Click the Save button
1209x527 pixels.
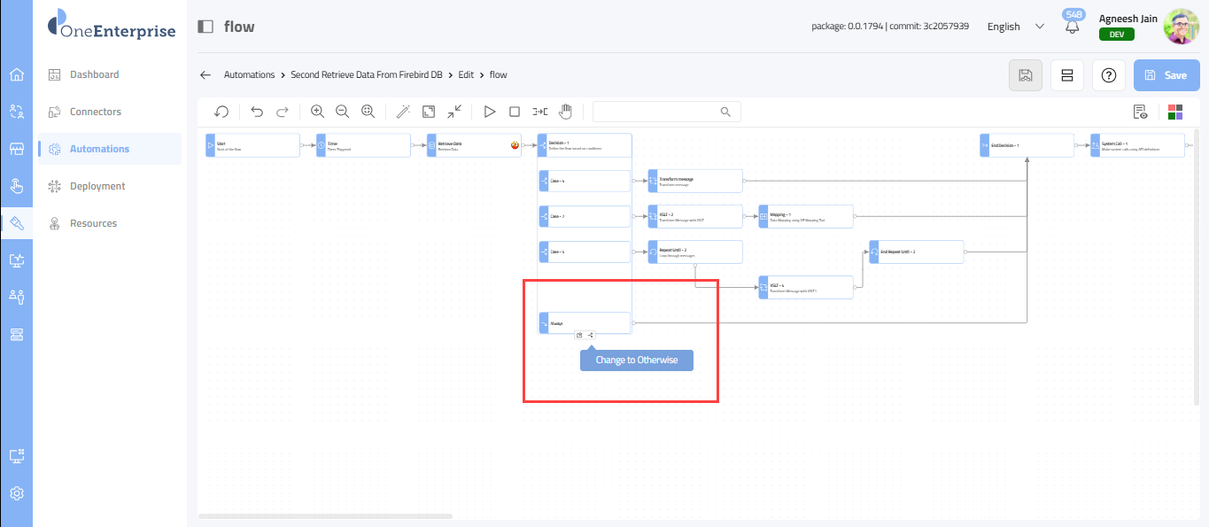click(1166, 75)
